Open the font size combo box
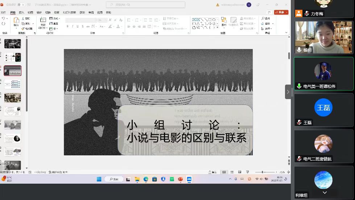This screenshot has width=355, height=200. coord(103,20)
